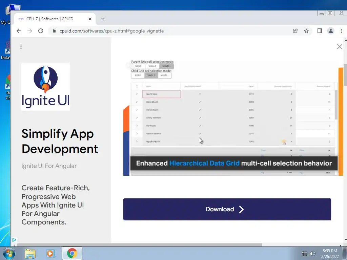This screenshot has height=260, width=347.
Task: Open a new tab
Action: point(103,19)
